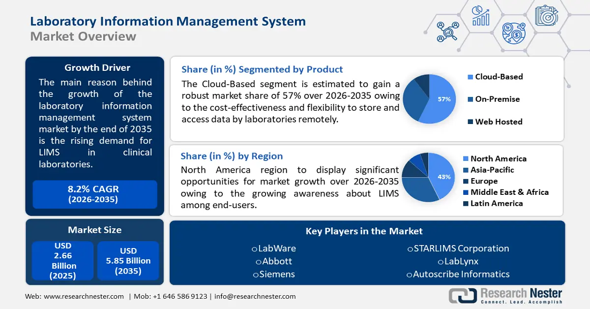Click the Latin America legend color square
This screenshot has height=309, width=590.
[465, 203]
